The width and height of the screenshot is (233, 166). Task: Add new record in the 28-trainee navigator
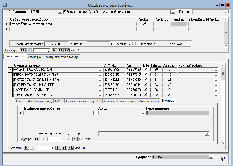(x=71, y=148)
